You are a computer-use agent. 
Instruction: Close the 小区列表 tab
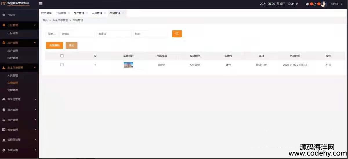[69, 13]
